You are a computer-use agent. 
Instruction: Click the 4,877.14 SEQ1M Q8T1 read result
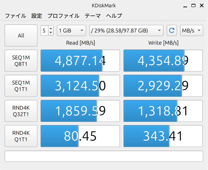[x=80, y=61]
